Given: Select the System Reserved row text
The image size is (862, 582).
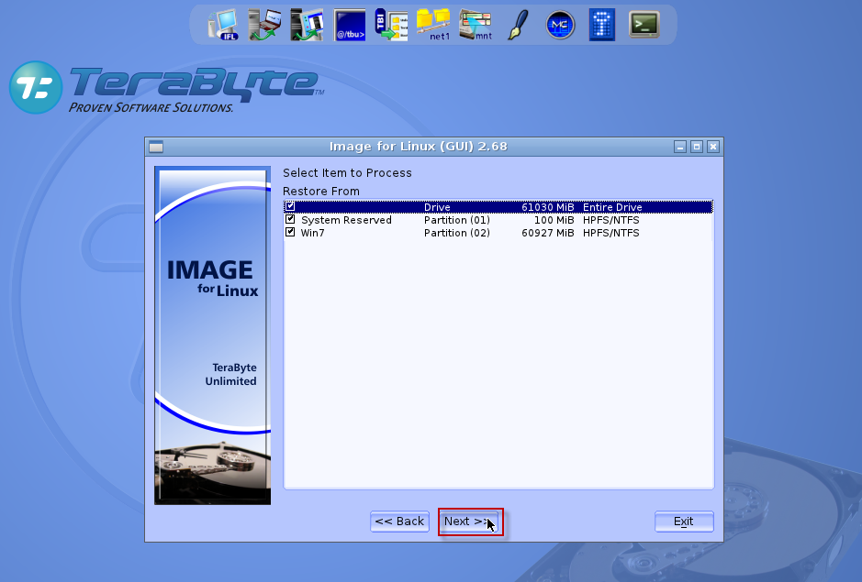Looking at the screenshot, I should [346, 220].
